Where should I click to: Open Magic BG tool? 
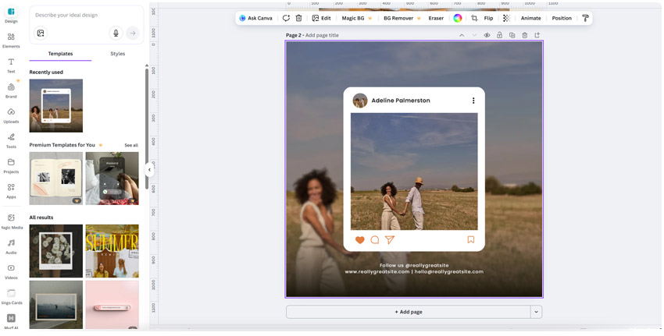pyautogui.click(x=357, y=18)
